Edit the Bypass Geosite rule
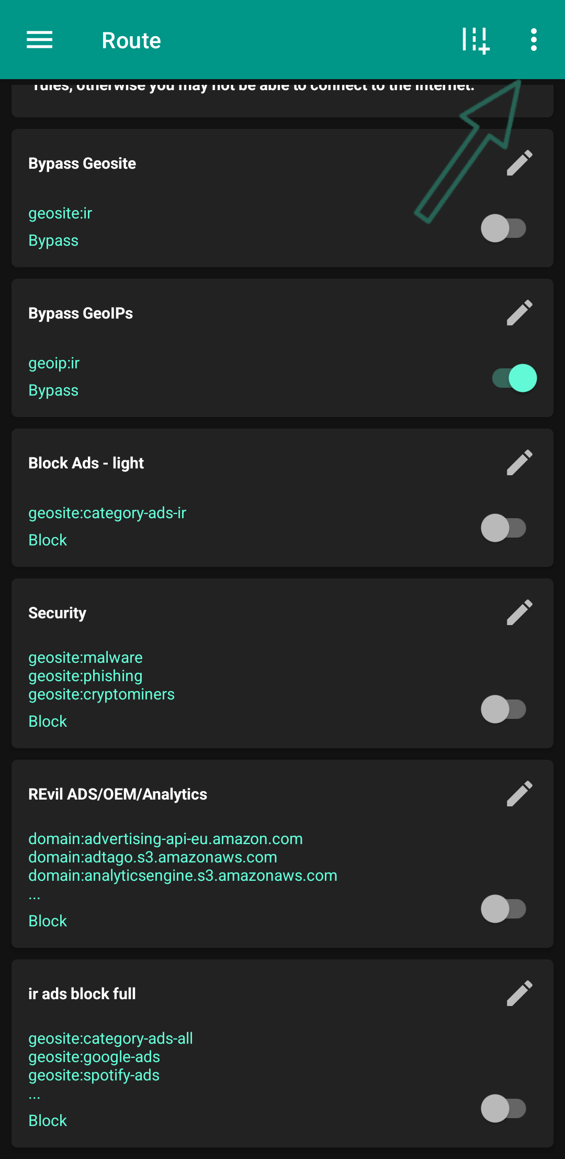 tap(519, 163)
